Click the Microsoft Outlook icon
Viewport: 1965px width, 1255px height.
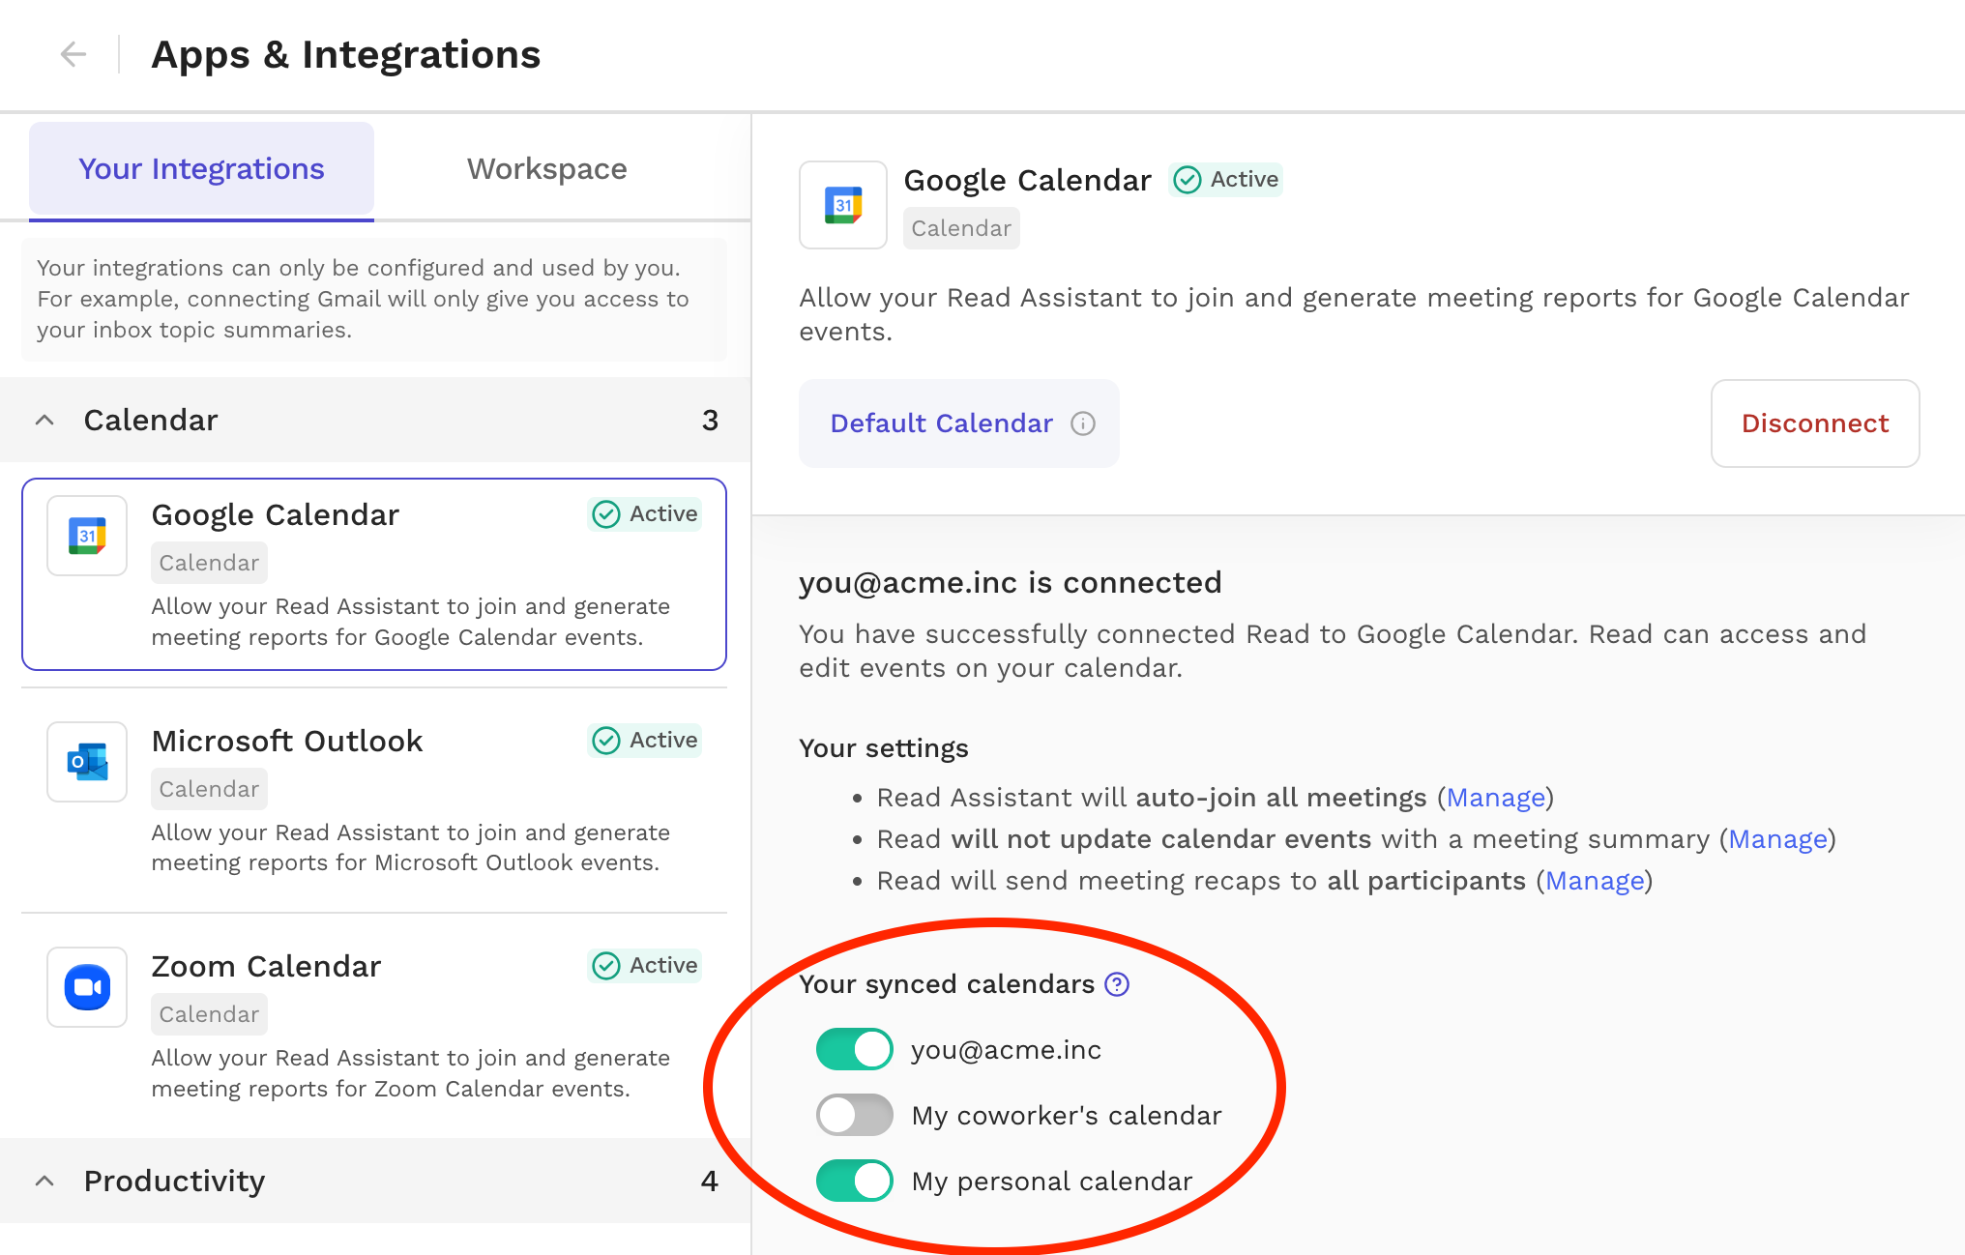coord(87,762)
